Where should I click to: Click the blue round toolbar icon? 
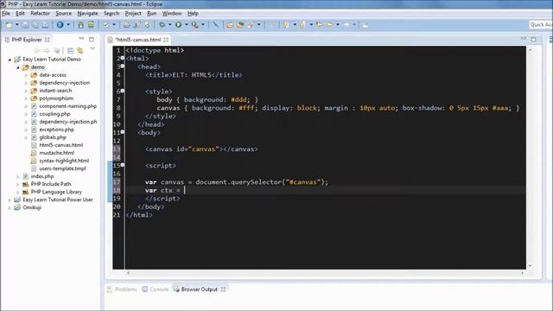point(60,25)
